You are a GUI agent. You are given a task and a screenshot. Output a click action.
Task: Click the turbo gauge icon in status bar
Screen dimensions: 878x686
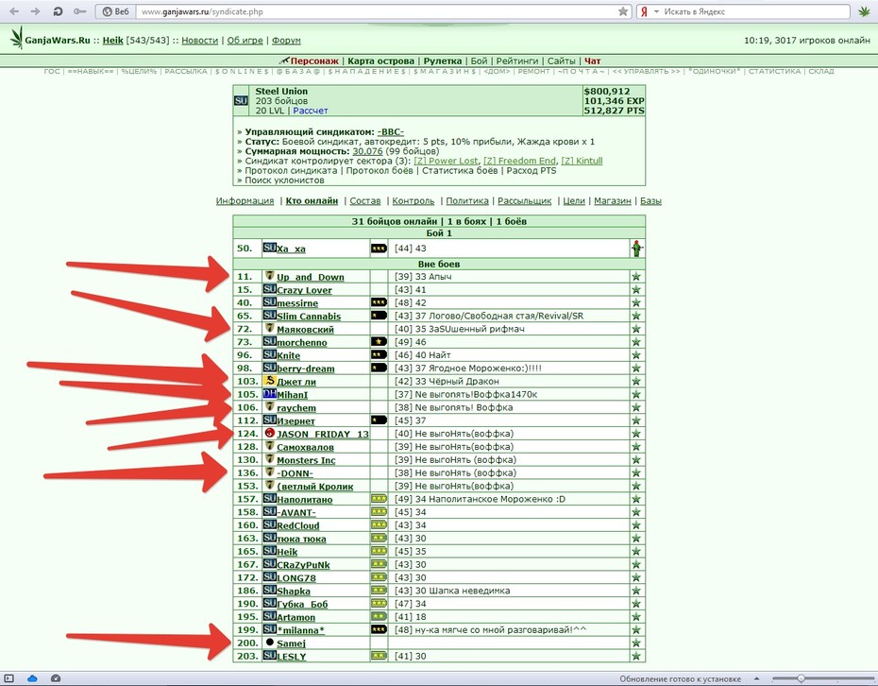point(56,678)
